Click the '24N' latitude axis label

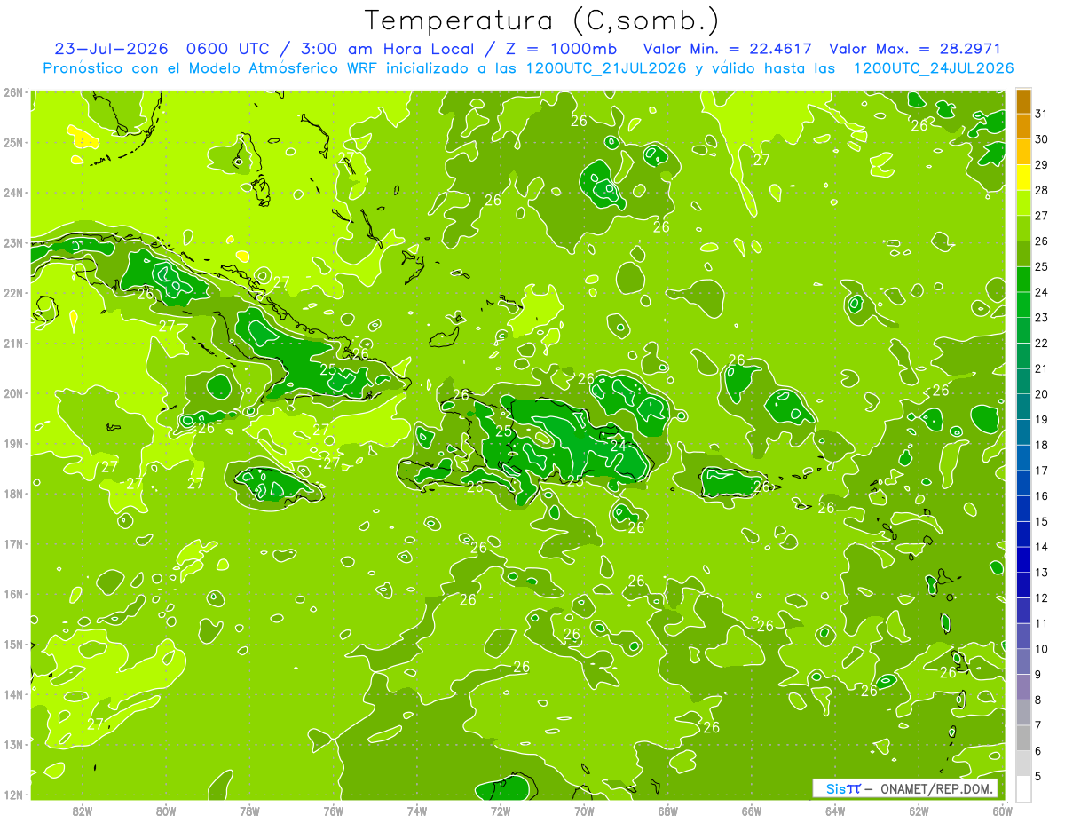(12, 193)
